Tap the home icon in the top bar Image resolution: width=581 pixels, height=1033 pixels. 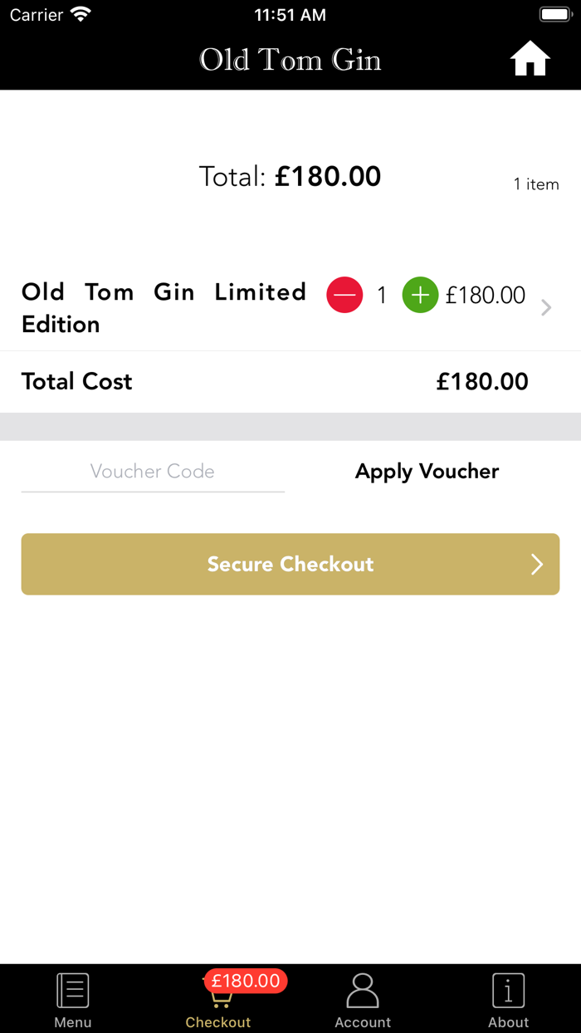530,58
